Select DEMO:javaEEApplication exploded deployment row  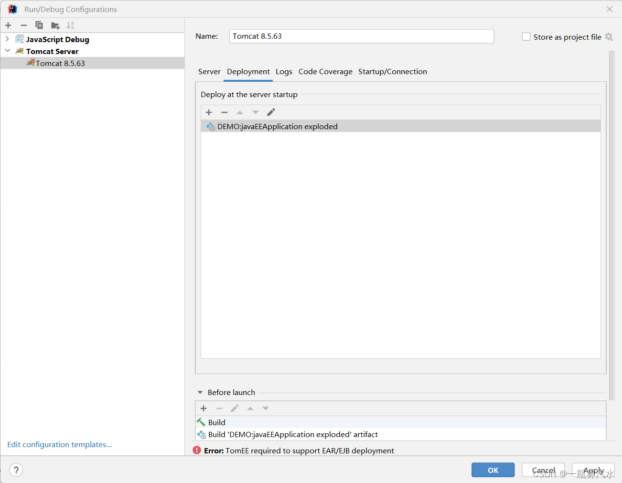click(401, 126)
